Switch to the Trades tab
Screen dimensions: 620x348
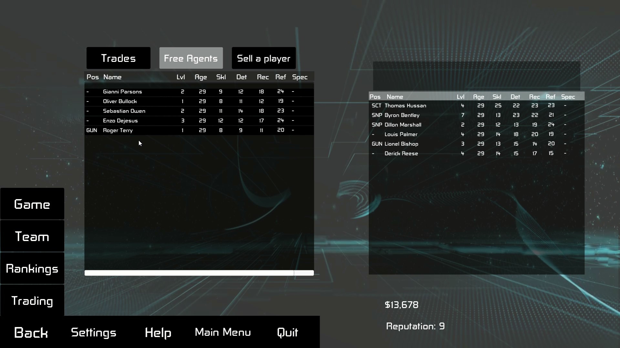tap(118, 58)
